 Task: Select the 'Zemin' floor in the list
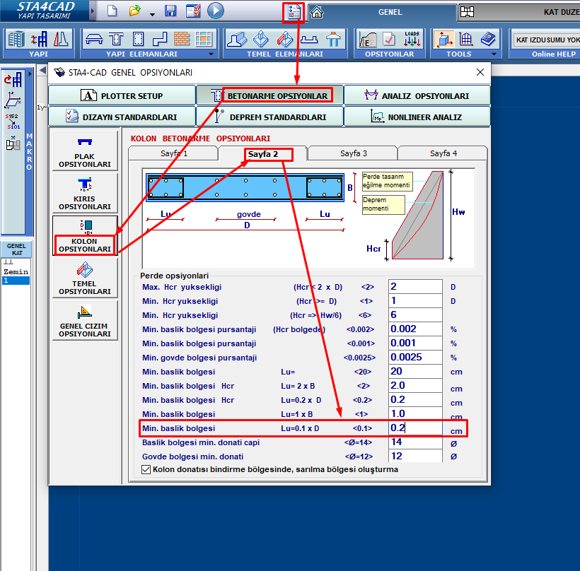(x=16, y=271)
